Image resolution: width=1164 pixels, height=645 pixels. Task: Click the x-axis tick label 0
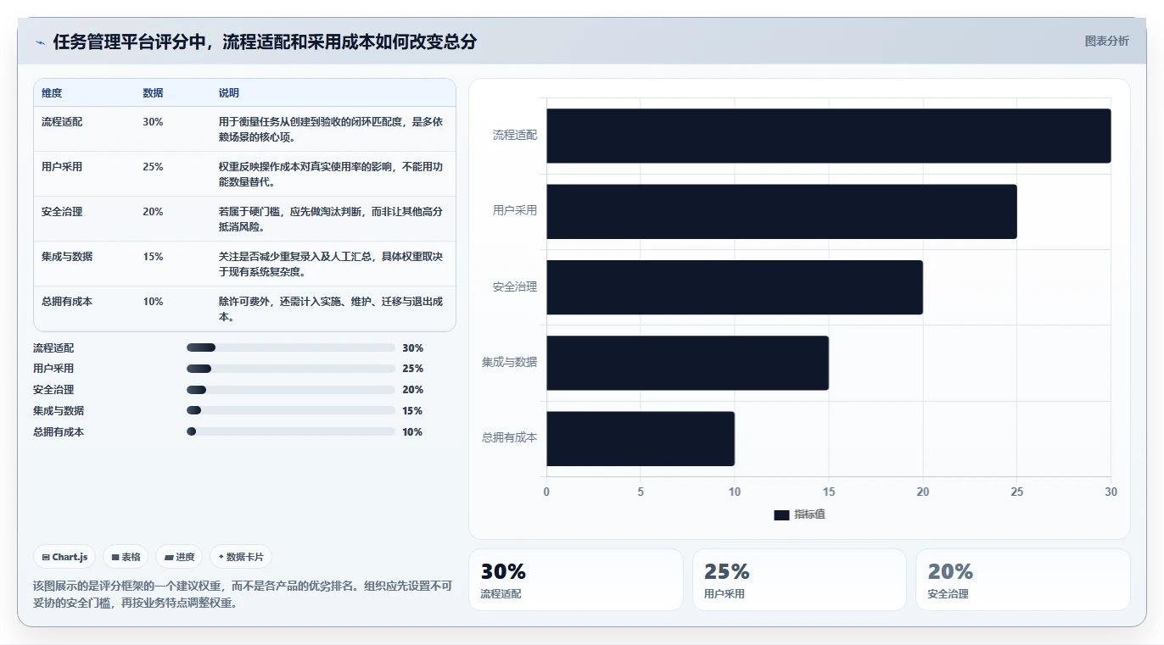[546, 492]
